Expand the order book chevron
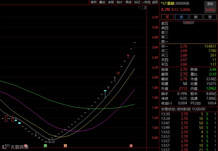218x151 pixels. pyautogui.click(x=188, y=22)
